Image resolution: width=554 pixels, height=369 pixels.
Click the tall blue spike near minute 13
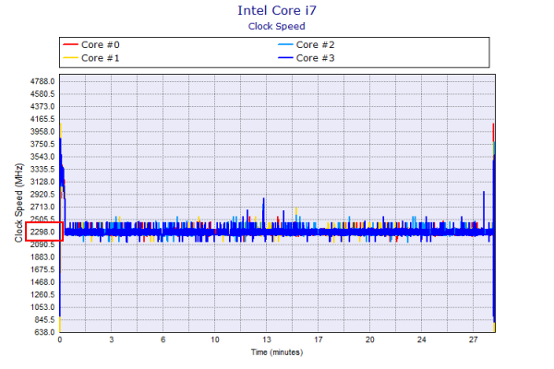tap(263, 212)
